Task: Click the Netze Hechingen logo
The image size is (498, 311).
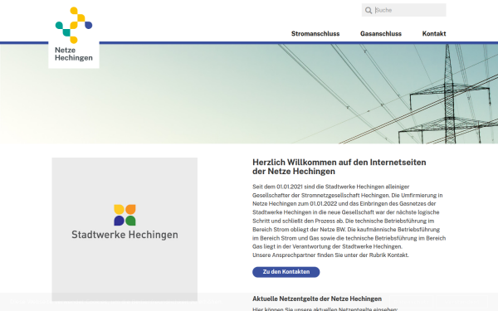Action: click(x=74, y=34)
